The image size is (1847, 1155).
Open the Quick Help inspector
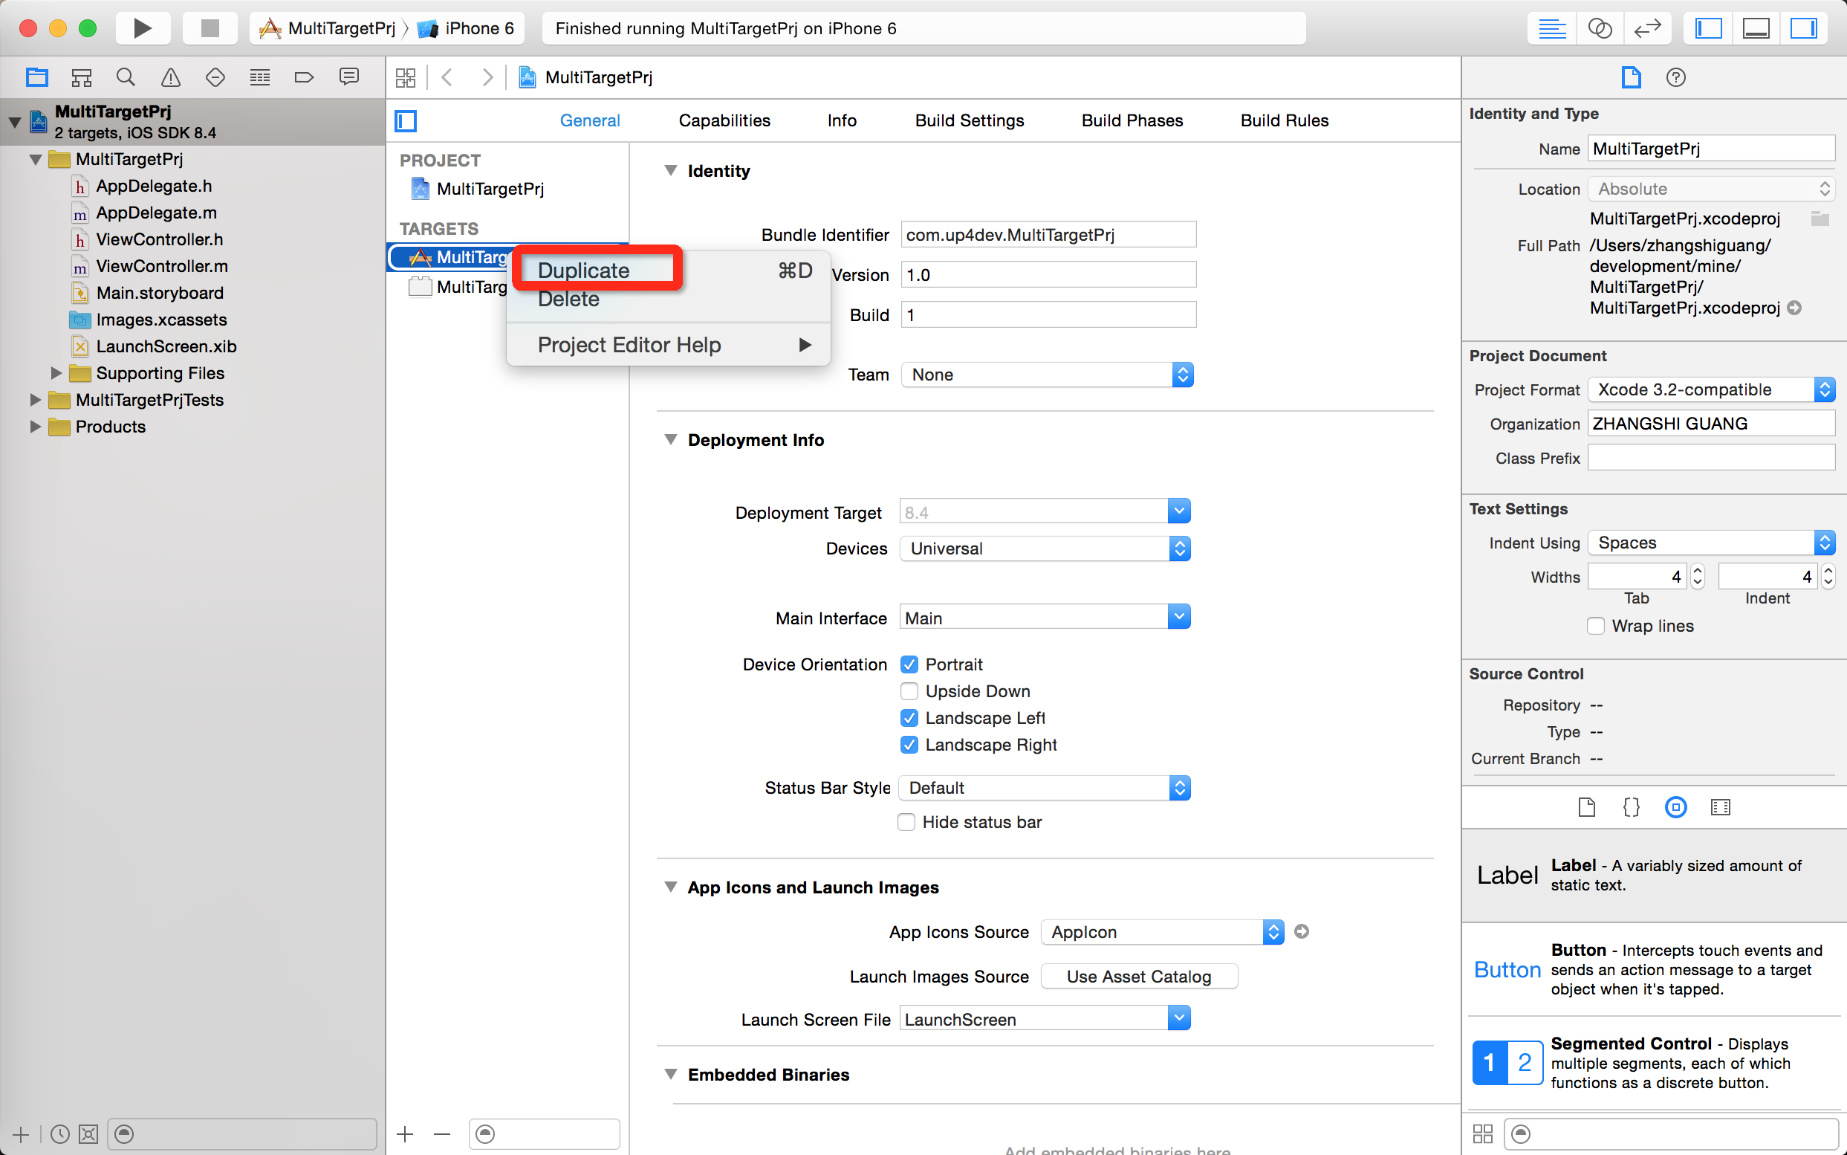1675,77
